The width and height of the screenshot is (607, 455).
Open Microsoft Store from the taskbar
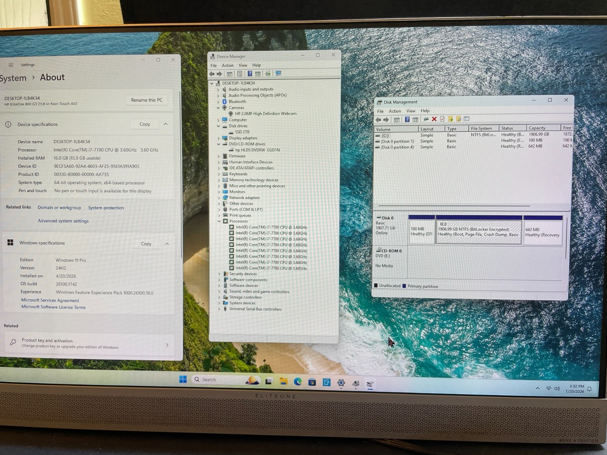[x=312, y=382]
